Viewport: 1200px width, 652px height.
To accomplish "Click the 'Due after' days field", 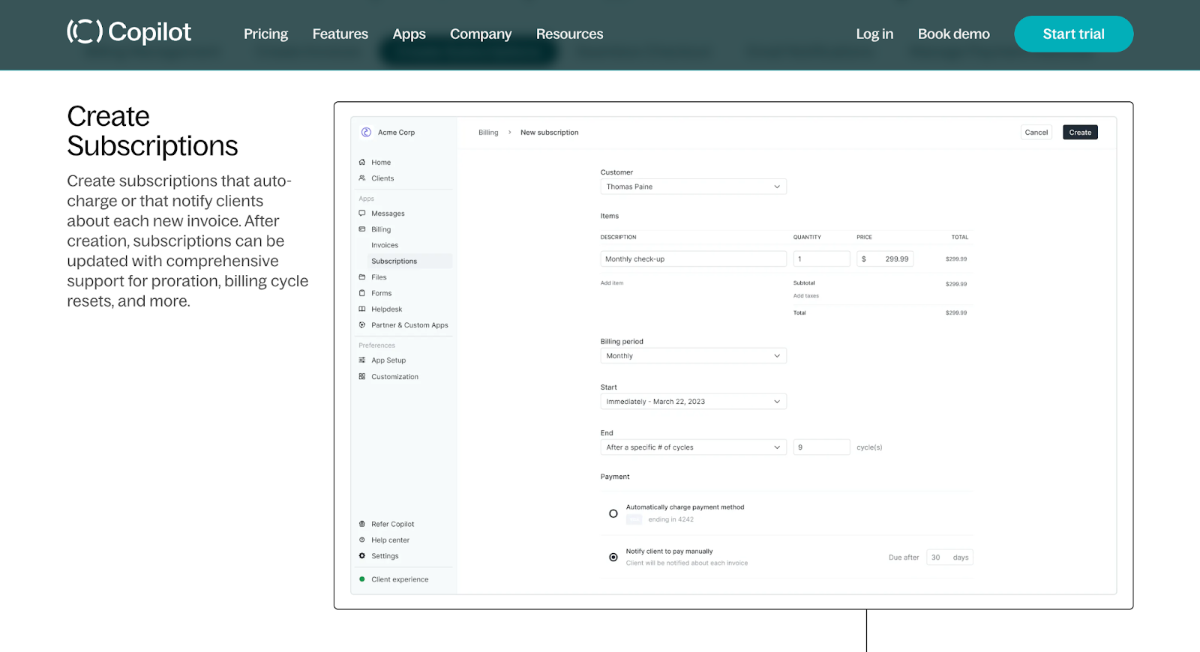I will (949, 558).
